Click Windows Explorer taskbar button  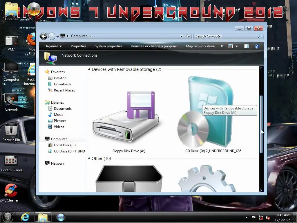43,217
